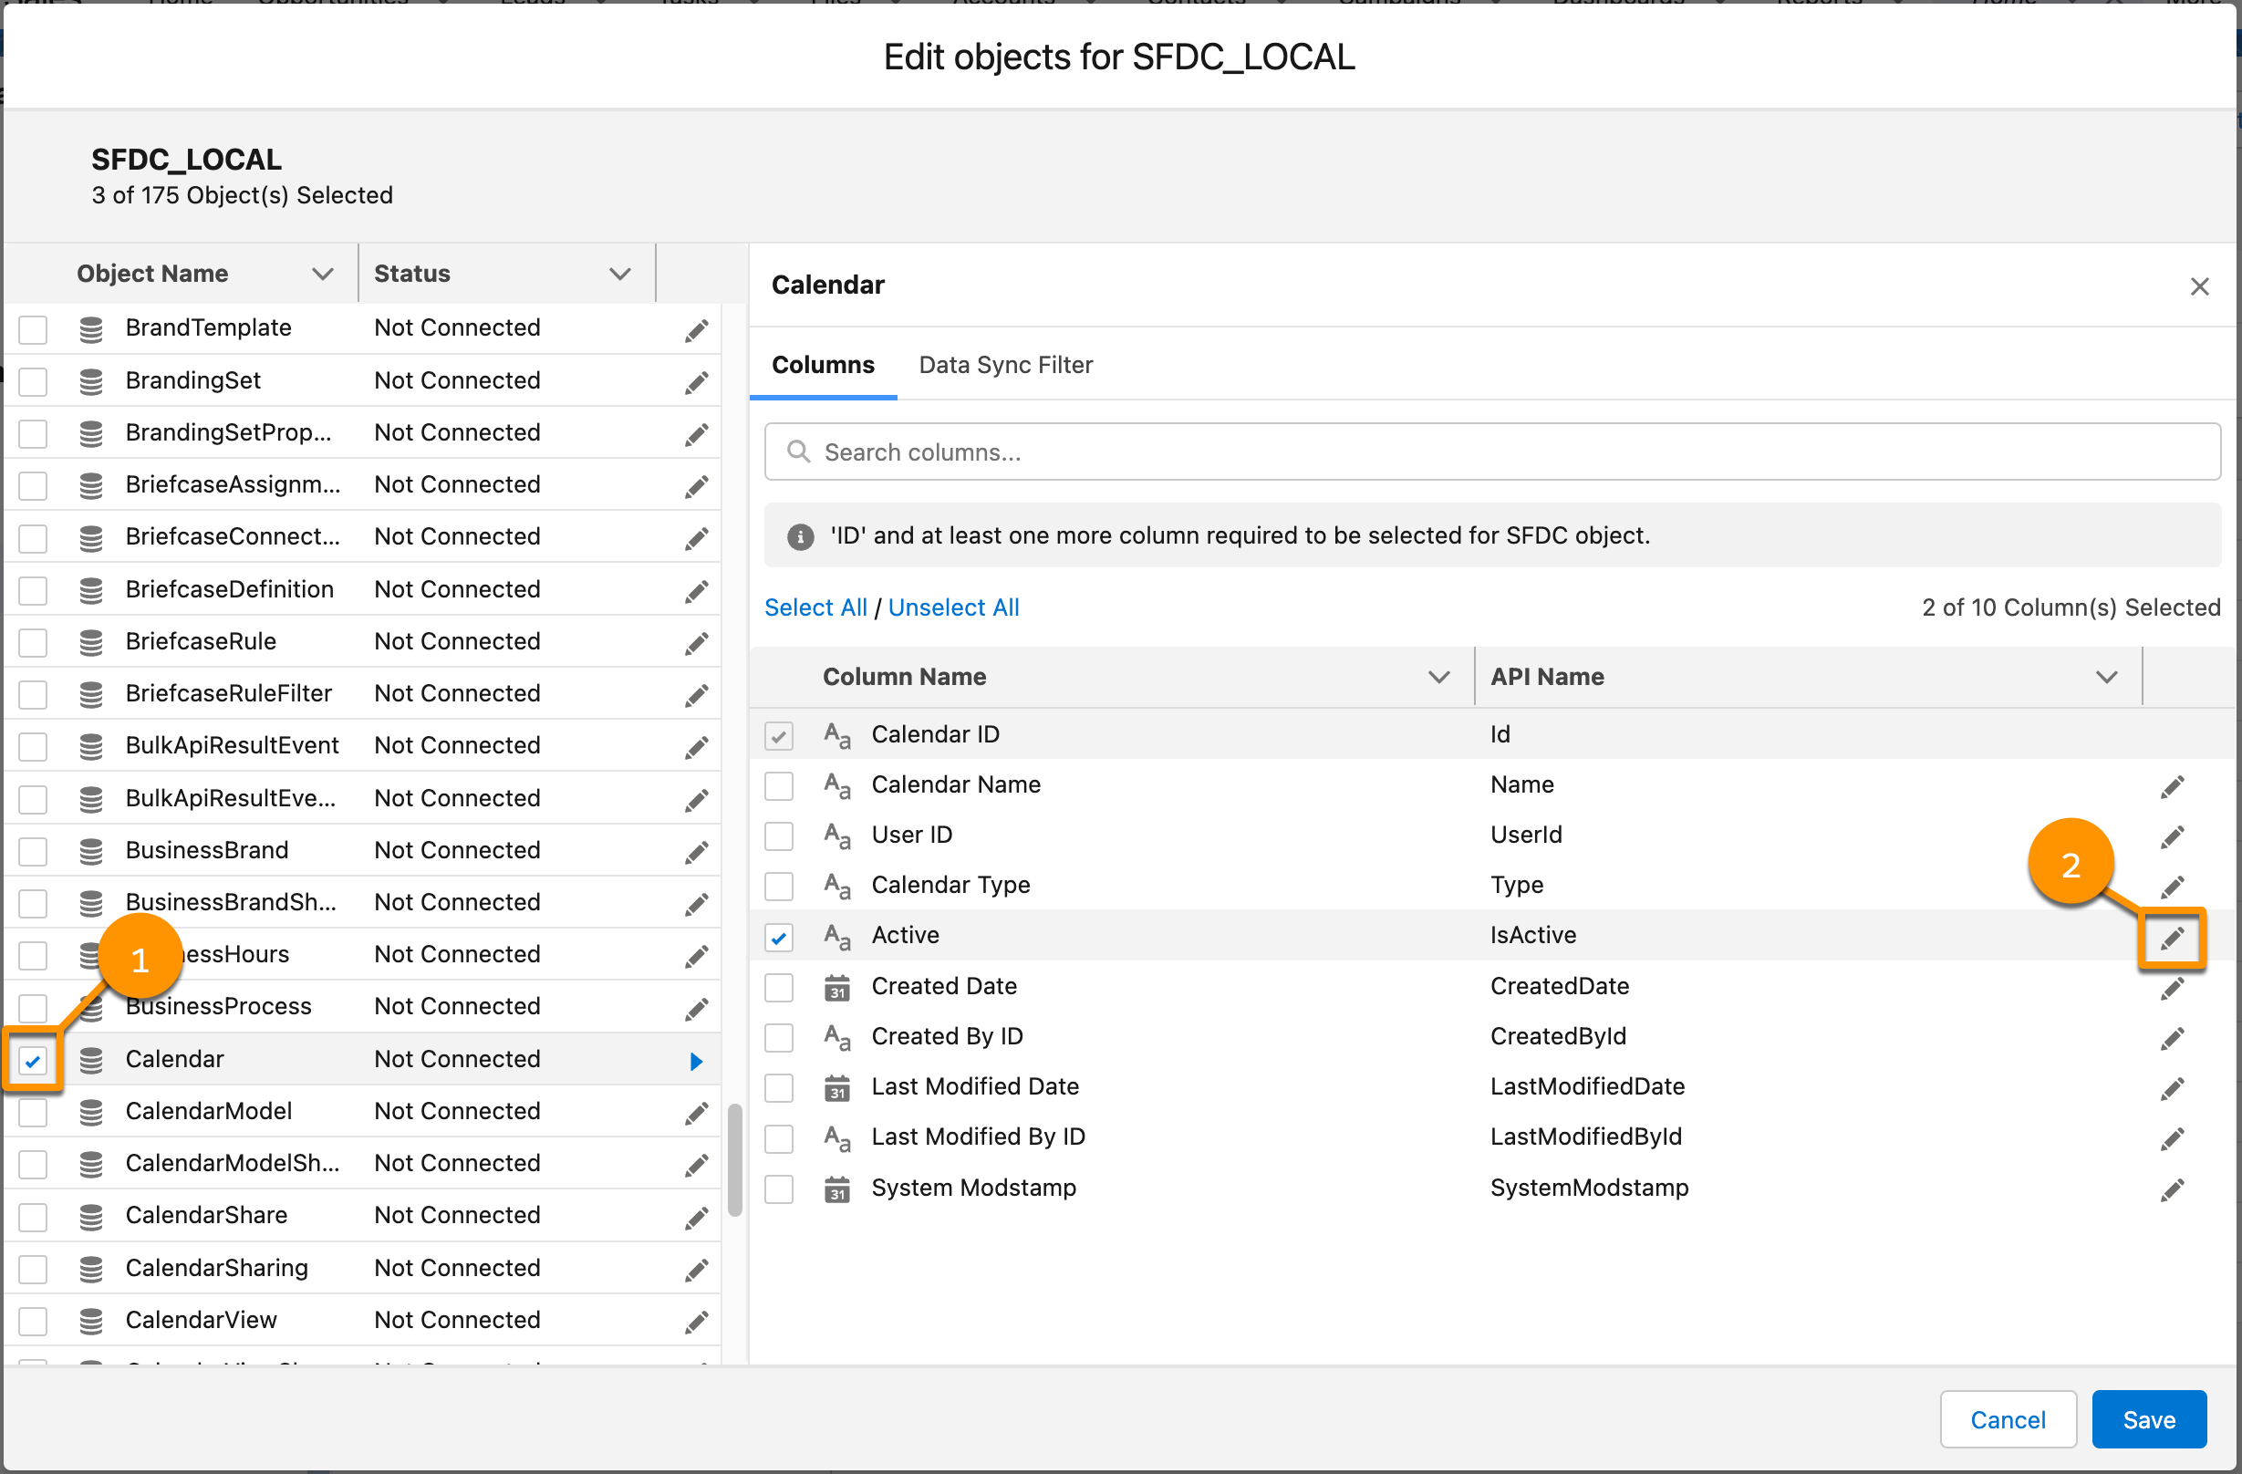Image resolution: width=2242 pixels, height=1474 pixels.
Task: Click the edit icon for System Modstamp
Action: (2173, 1188)
